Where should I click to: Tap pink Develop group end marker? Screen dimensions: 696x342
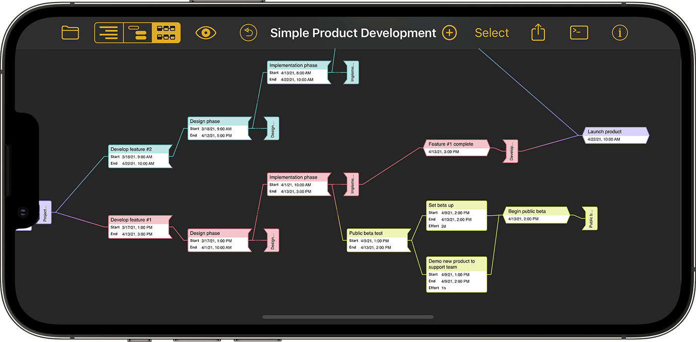click(x=511, y=151)
